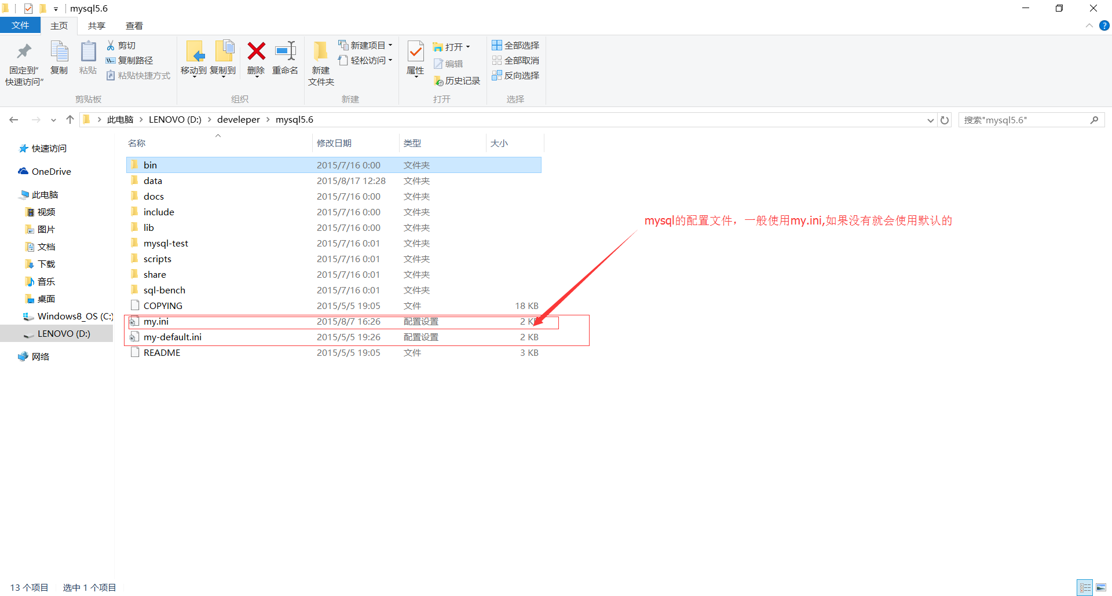Open the Quick Access Toolbar customize dropdown
The width and height of the screenshot is (1112, 596).
tap(56, 9)
